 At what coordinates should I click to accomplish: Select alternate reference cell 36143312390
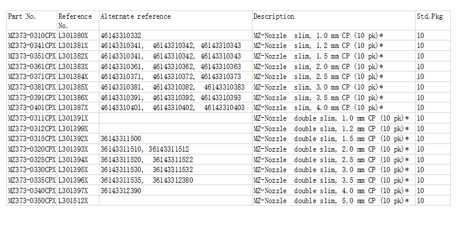click(120, 191)
